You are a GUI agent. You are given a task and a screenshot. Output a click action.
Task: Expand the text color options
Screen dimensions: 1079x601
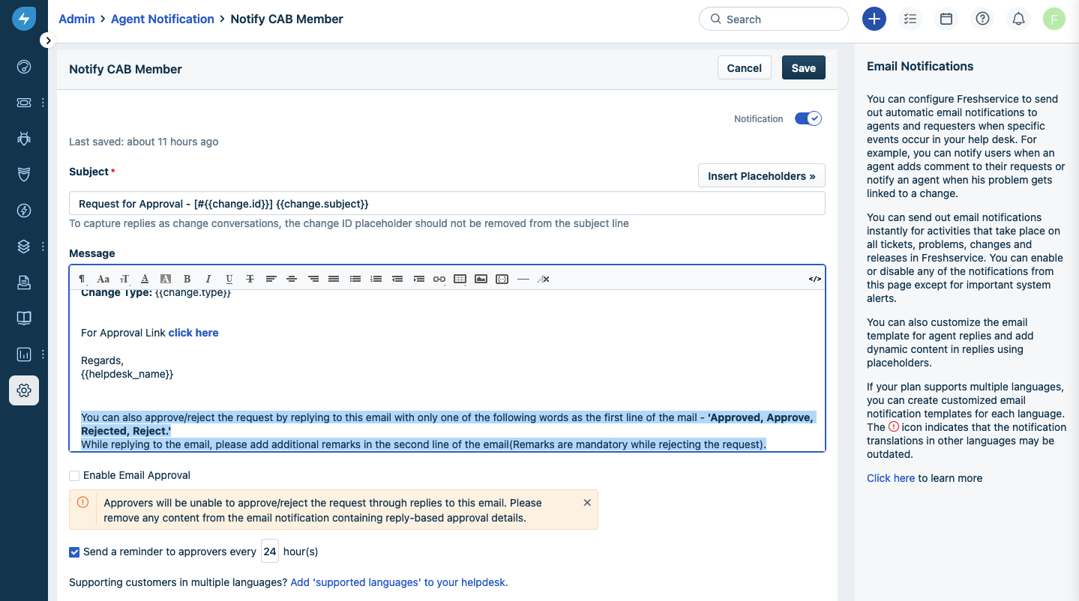coord(145,279)
